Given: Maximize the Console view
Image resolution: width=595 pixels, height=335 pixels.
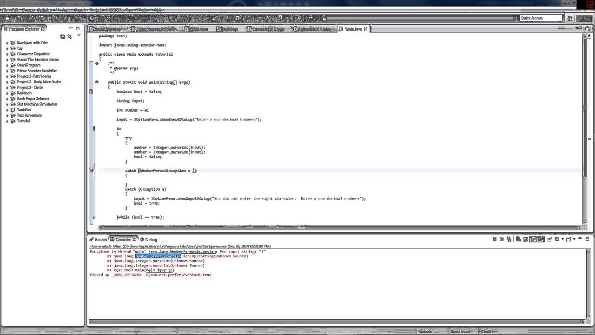Looking at the screenshot, I should coord(587,239).
